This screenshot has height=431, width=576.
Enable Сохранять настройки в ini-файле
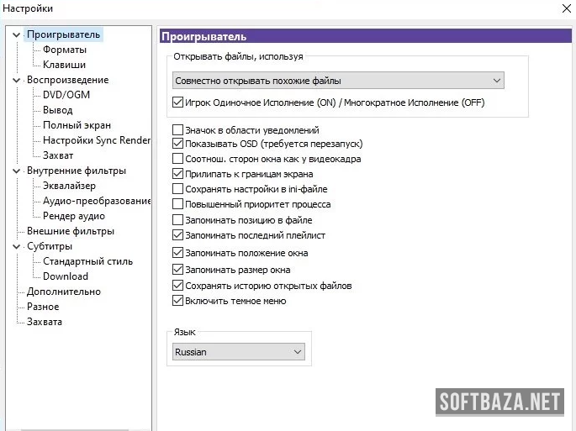coord(177,189)
